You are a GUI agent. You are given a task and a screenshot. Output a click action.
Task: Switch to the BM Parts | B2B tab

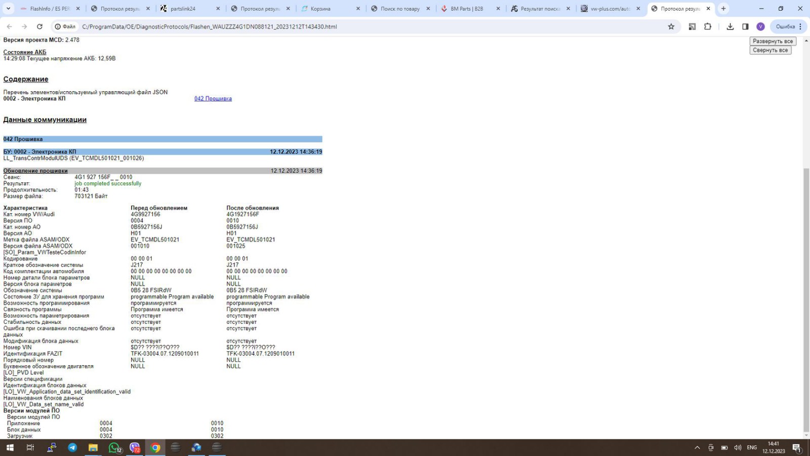pos(466,9)
